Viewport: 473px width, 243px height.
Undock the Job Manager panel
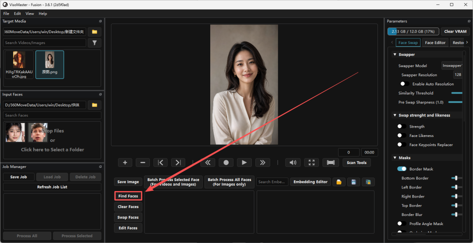(x=100, y=167)
